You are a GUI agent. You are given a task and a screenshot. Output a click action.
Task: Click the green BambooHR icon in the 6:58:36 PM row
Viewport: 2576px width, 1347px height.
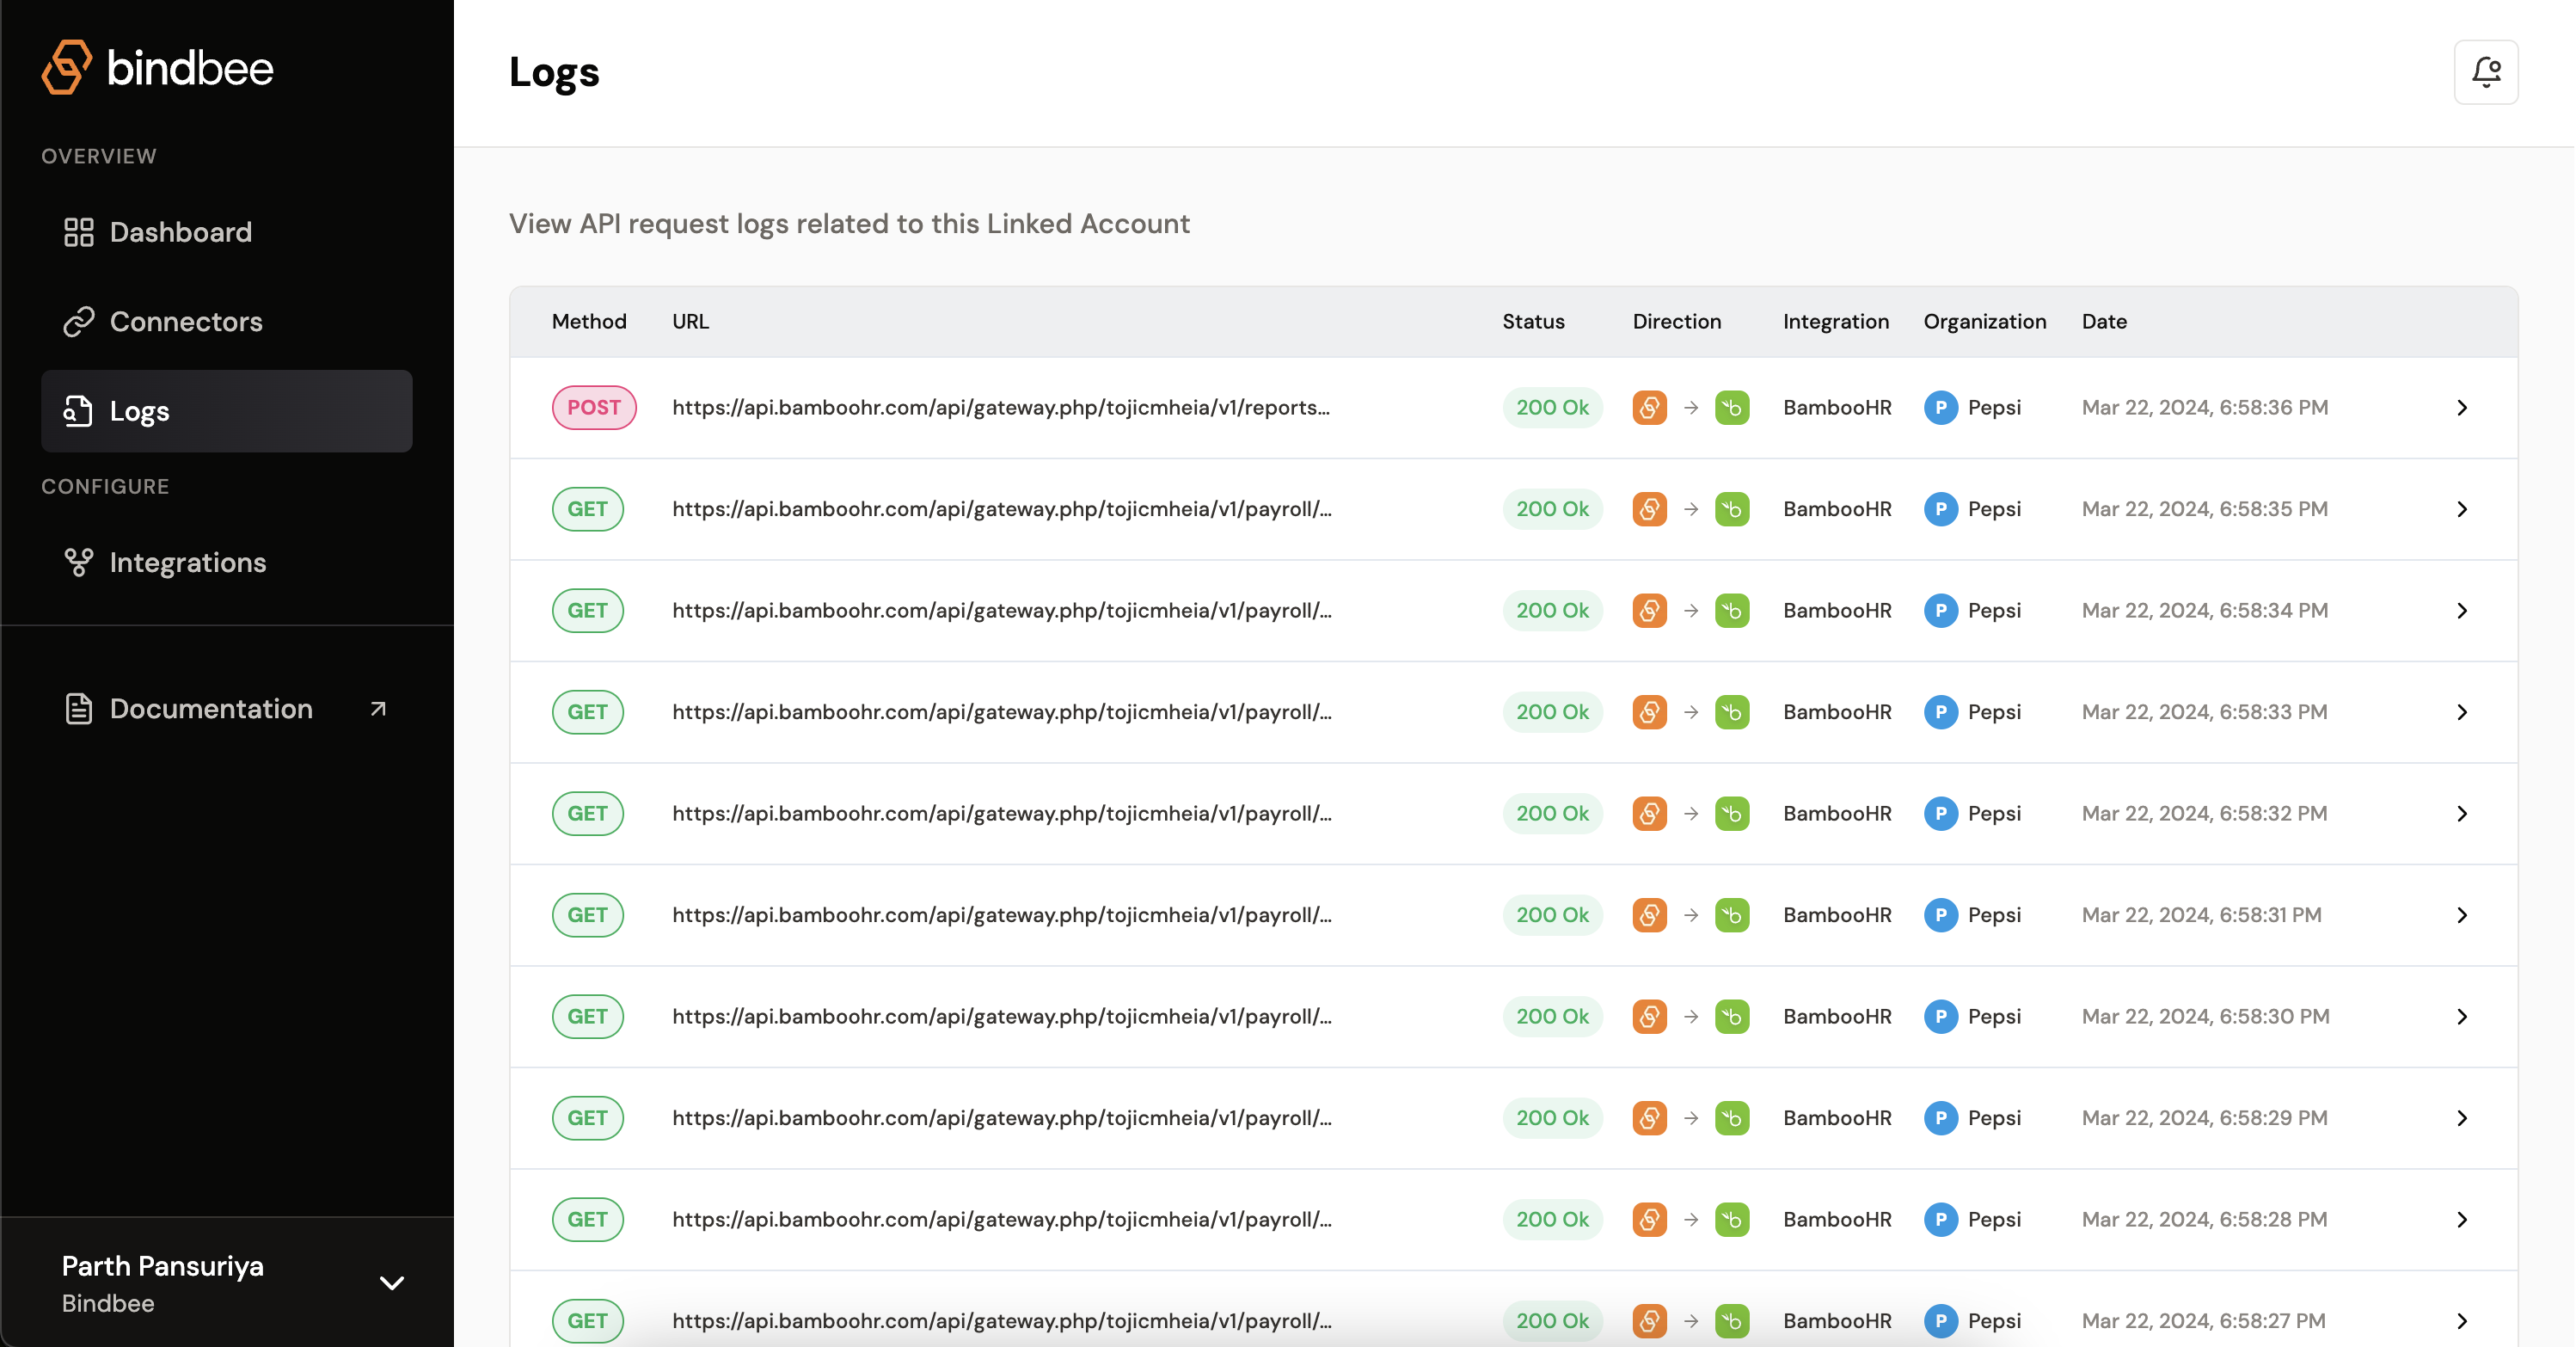1732,408
